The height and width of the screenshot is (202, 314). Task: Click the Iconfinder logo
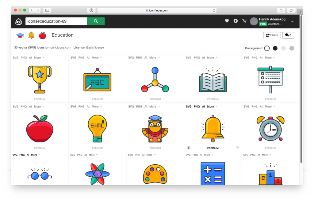point(19,21)
